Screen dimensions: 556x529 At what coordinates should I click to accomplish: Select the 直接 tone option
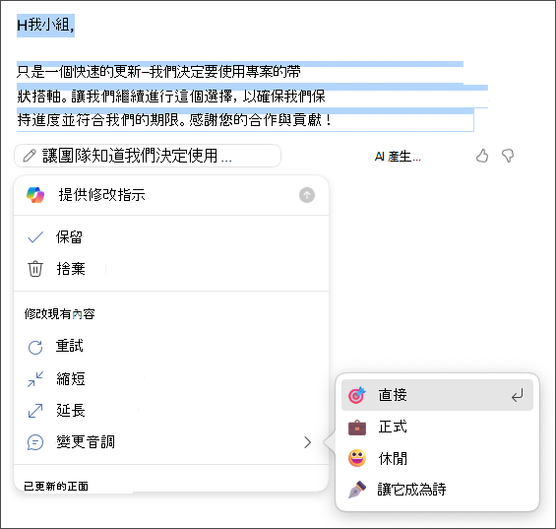pos(437,395)
